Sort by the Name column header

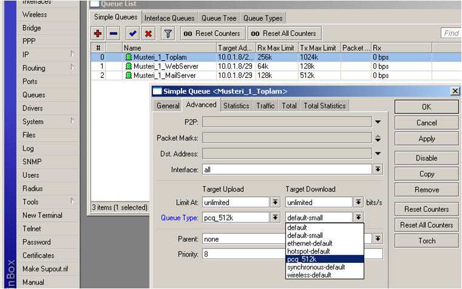(169, 48)
